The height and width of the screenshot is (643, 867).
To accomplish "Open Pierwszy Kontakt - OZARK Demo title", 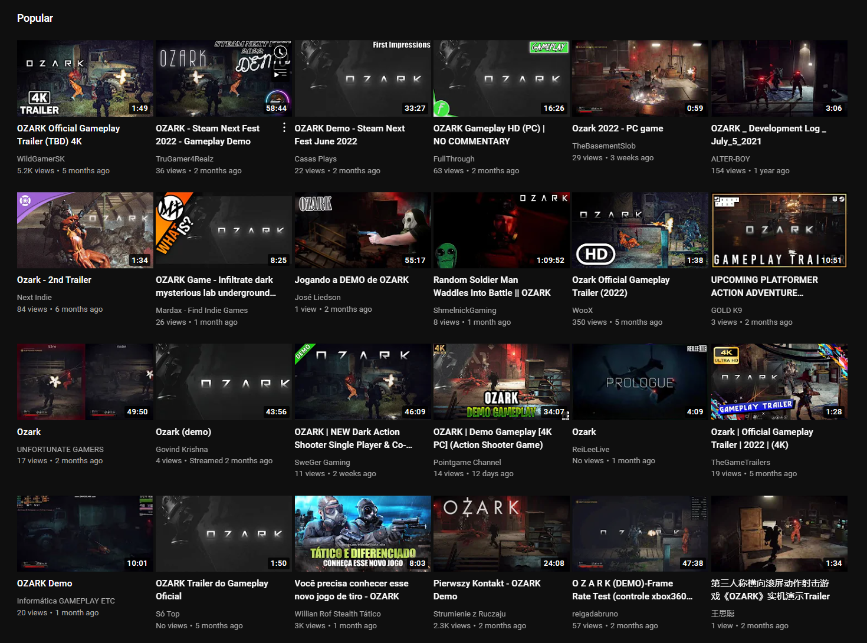I will [487, 589].
